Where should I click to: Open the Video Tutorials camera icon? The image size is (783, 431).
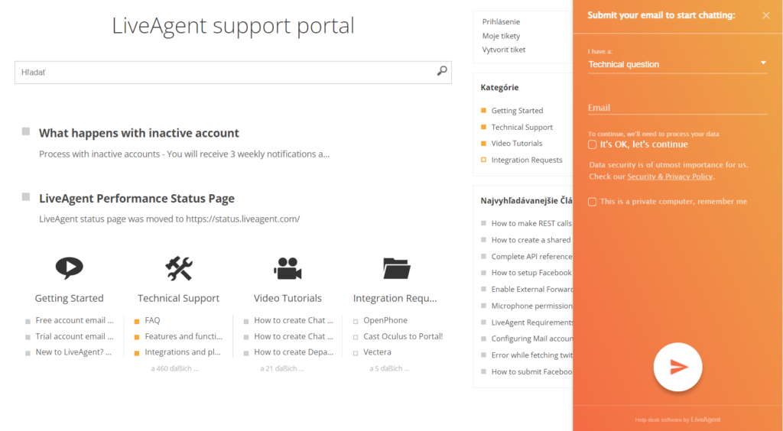point(288,268)
